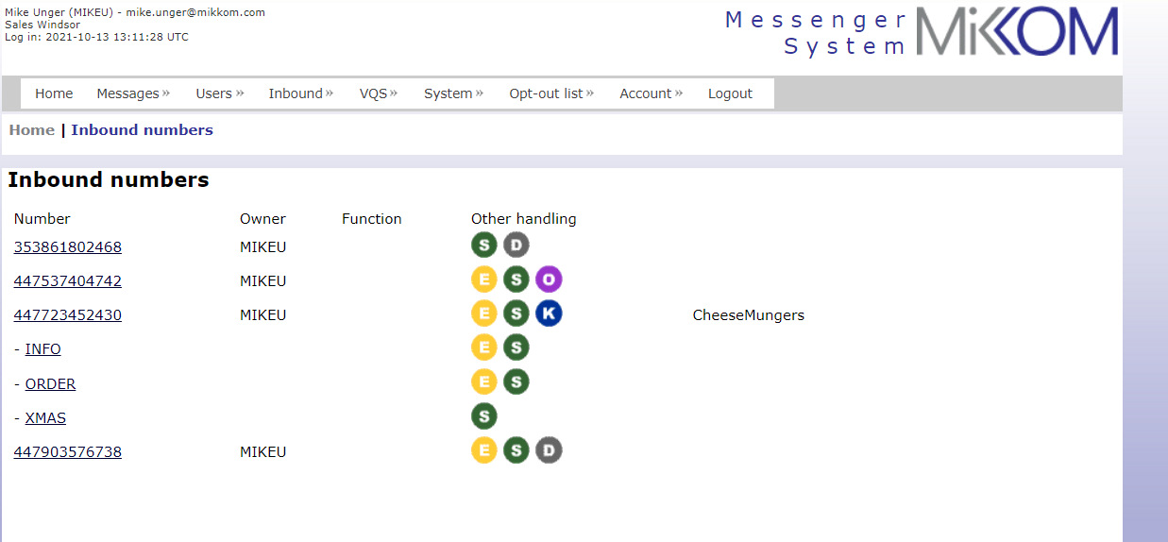
Task: Click the grey D icon for 353861802468
Action: click(x=516, y=246)
